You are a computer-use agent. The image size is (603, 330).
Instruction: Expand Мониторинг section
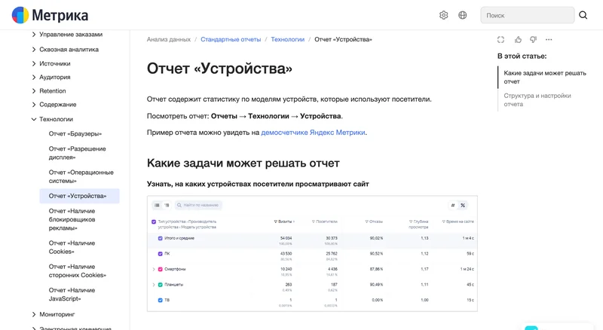pos(53,314)
